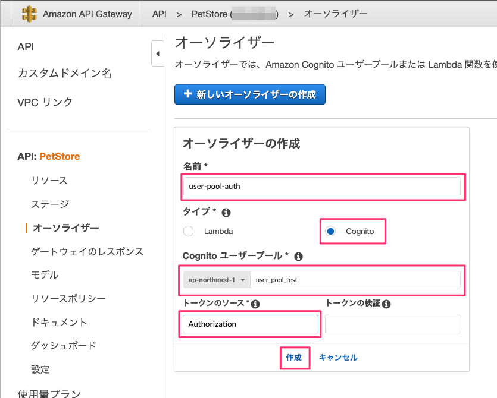The width and height of the screenshot is (497, 398).
Task: Open 設定 in the sidebar
Action: pos(40,369)
